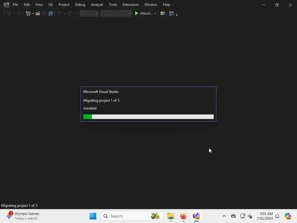
Task: Click the Navigate Backward toolbar icon
Action: click(9, 13)
